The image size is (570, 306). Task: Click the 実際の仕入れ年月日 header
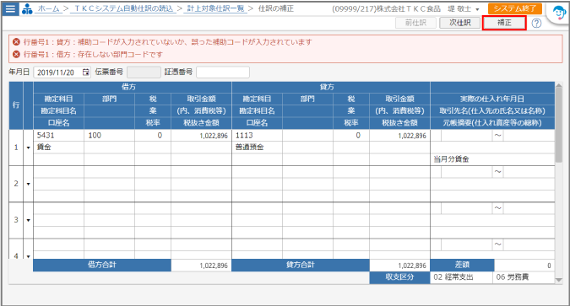[x=492, y=99]
